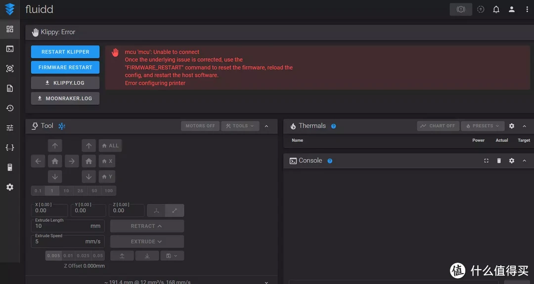Open Thermals settings gear icon
Viewport: 534px width, 284px height.
(512, 126)
